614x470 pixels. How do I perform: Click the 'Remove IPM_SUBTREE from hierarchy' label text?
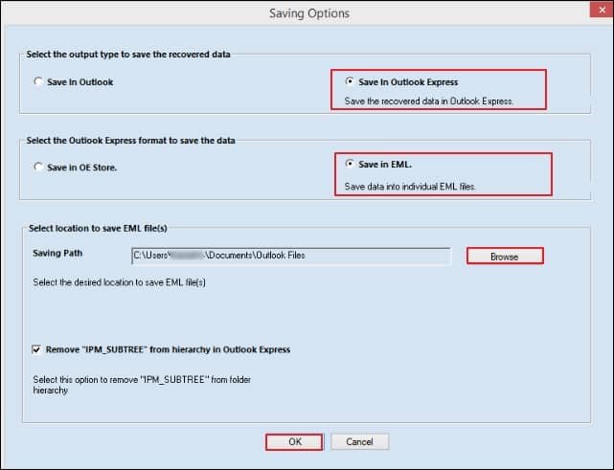point(168,350)
